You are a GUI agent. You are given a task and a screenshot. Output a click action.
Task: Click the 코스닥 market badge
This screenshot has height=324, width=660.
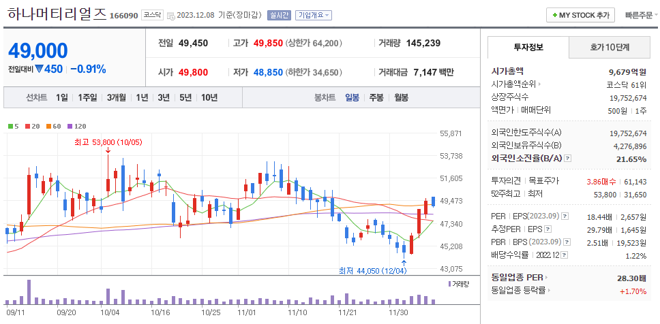pos(152,15)
